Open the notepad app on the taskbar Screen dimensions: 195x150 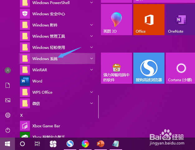(116, 144)
